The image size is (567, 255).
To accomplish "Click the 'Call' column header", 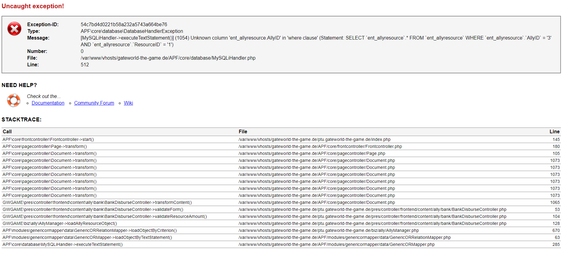I will (x=7, y=132).
